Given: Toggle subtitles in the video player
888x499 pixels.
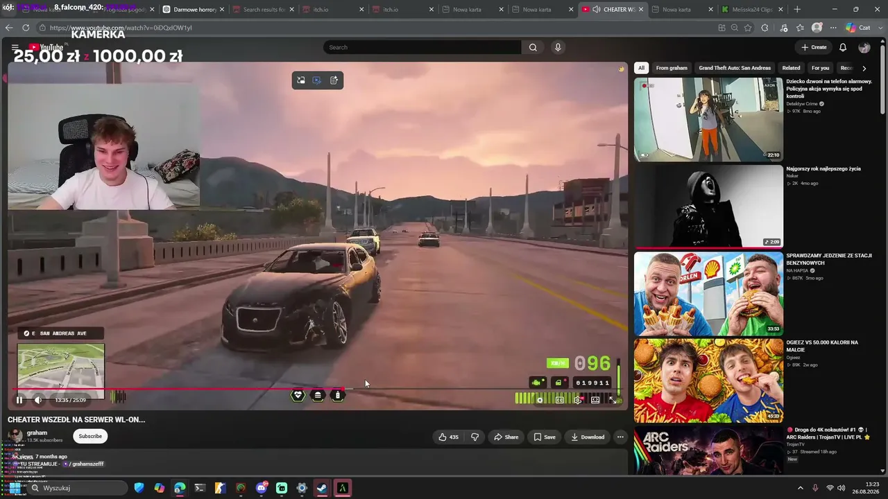Looking at the screenshot, I should click(x=560, y=400).
